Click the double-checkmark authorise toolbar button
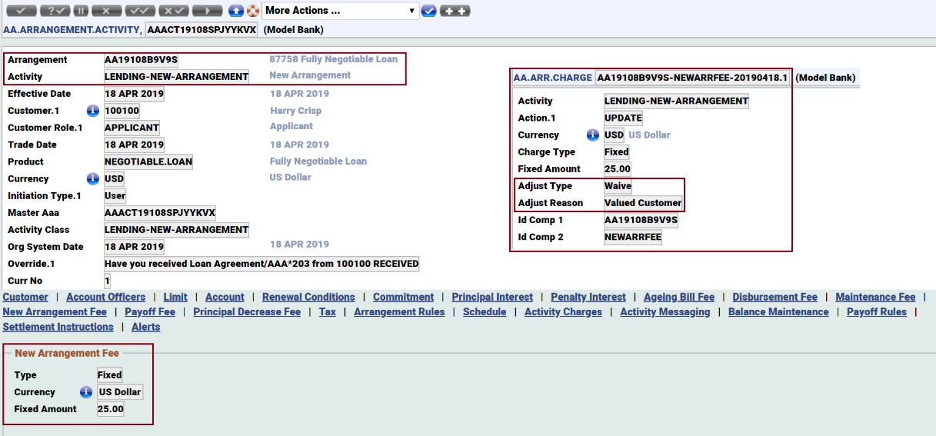Image resolution: width=936 pixels, height=436 pixels. (x=141, y=11)
